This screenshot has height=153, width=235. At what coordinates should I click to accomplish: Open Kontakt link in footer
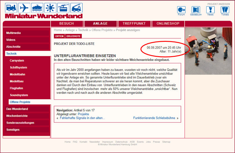tap(83, 142)
